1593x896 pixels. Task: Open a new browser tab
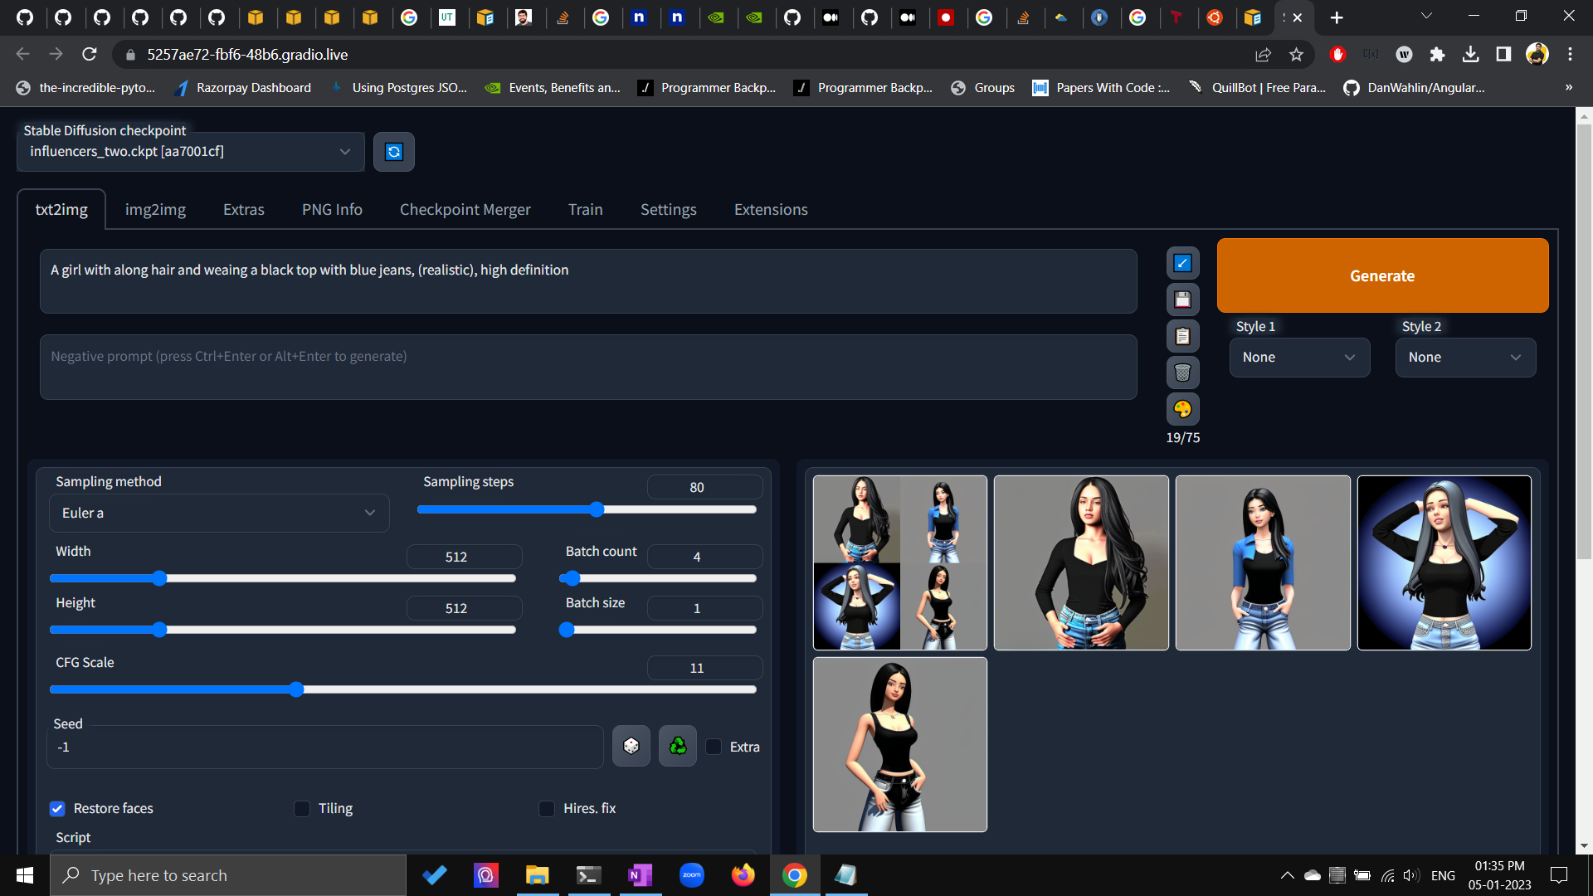tap(1337, 17)
